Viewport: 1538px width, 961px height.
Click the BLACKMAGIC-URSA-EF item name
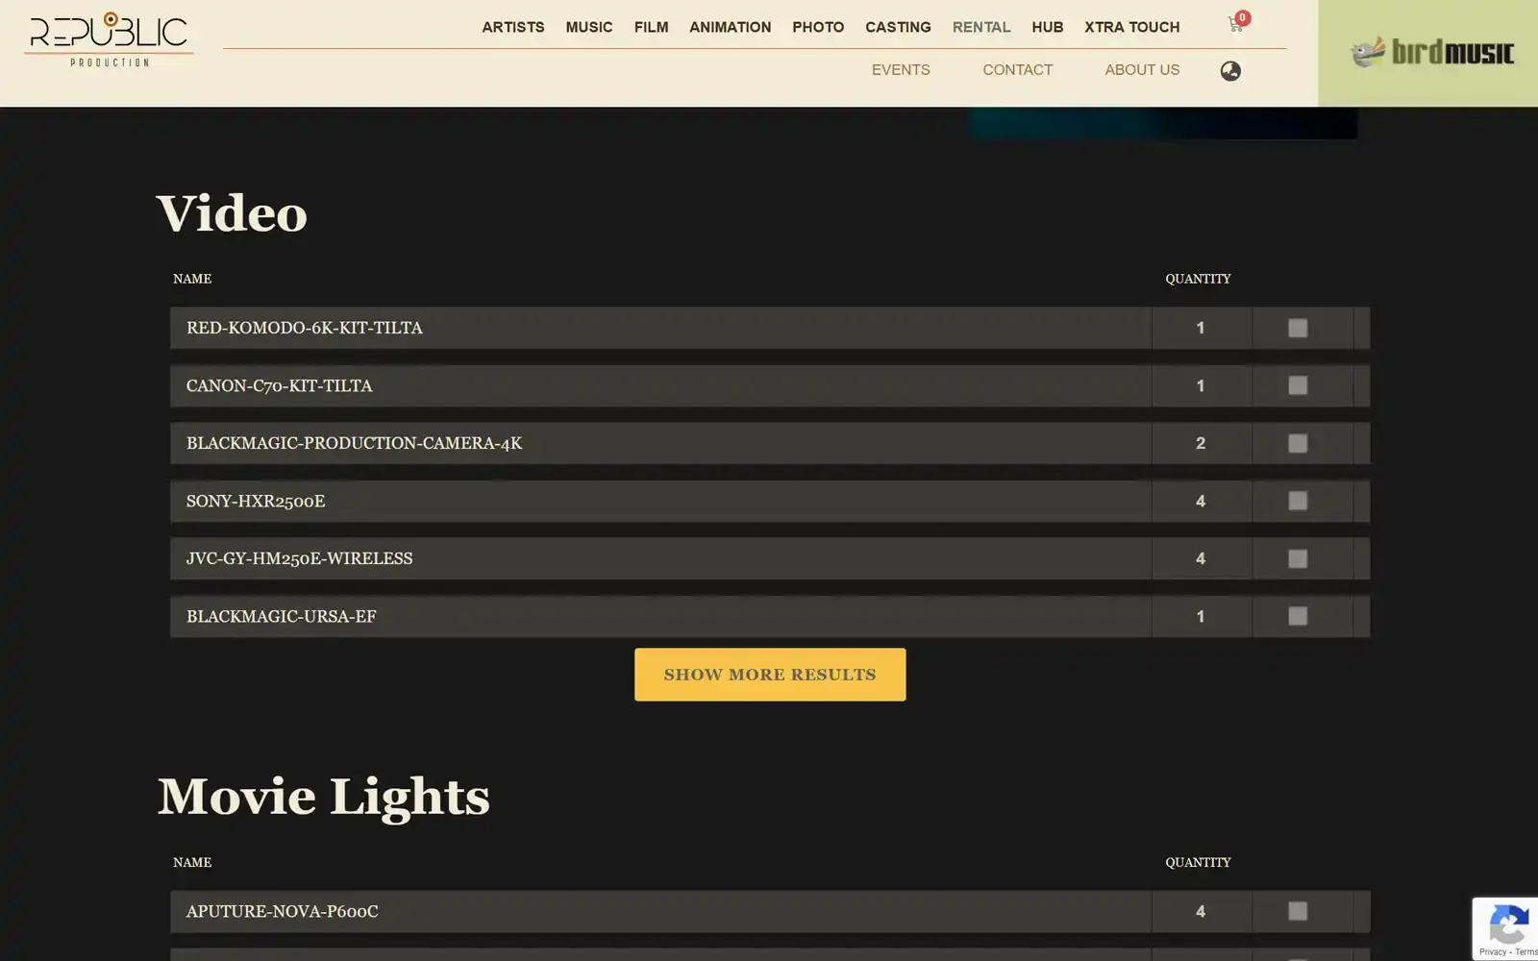[282, 617]
